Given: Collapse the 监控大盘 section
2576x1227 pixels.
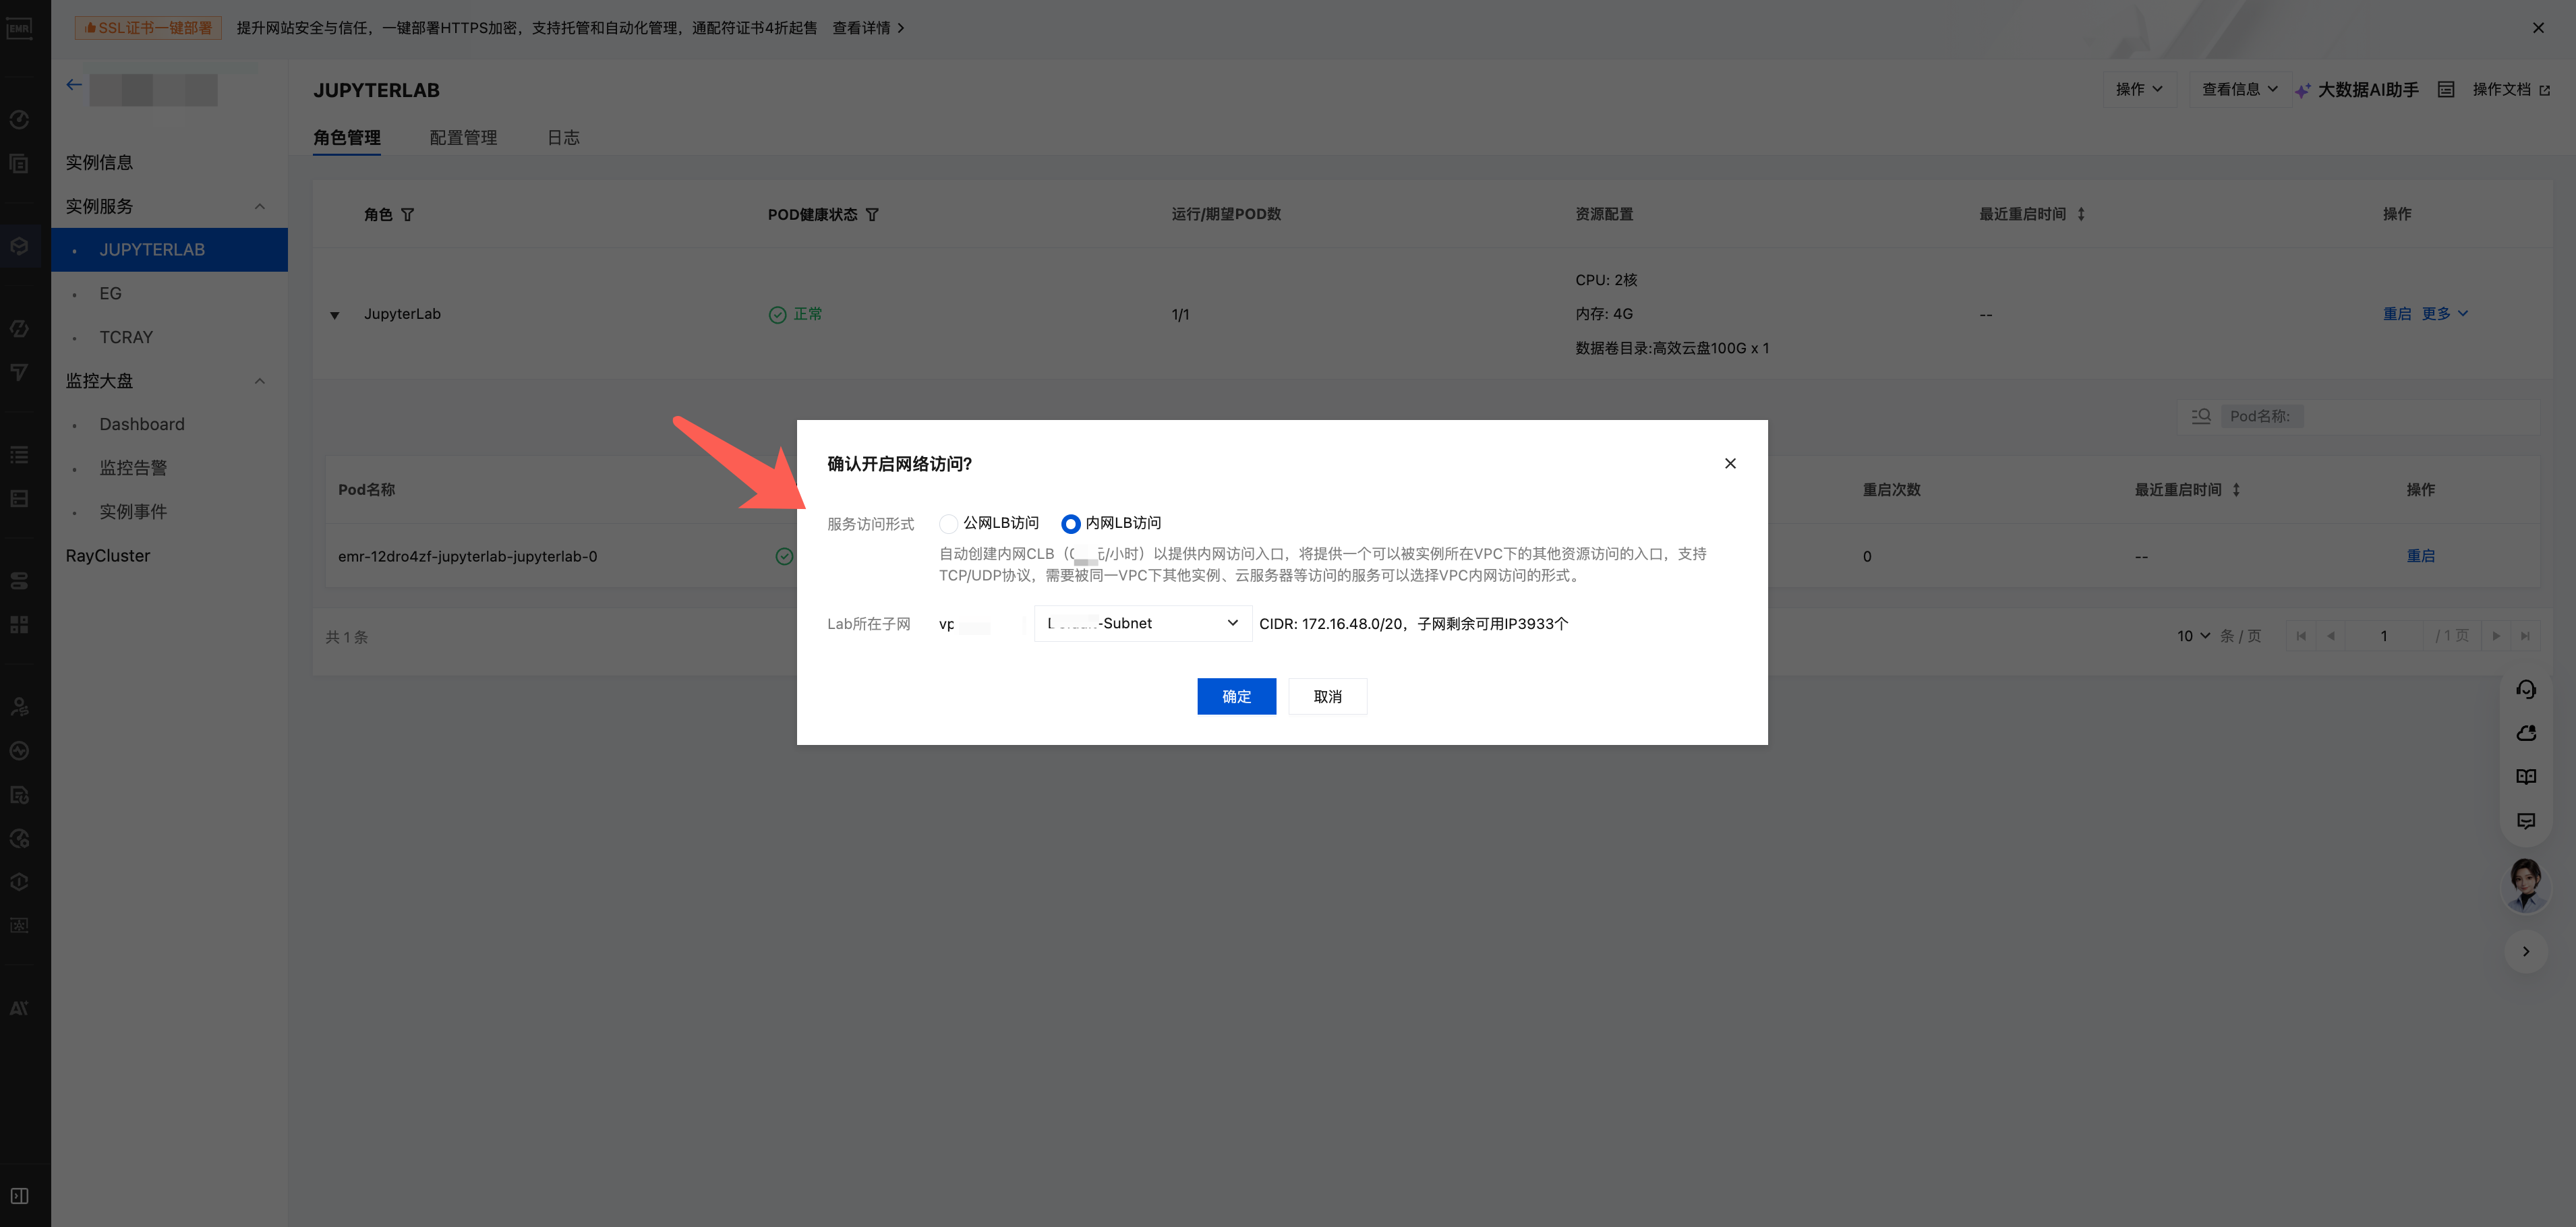Looking at the screenshot, I should click(x=260, y=381).
